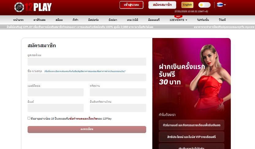Image resolution: width=255 pixels, height=149 pixels.
Task: Open the กีฬา sports menu item
Action: (x=75, y=20)
